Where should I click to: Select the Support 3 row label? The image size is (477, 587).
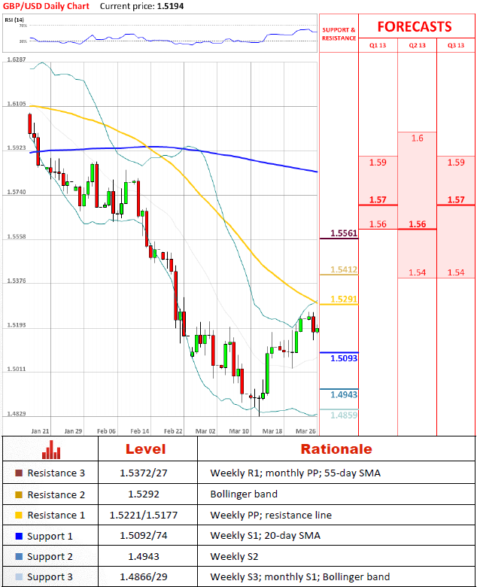50,577
